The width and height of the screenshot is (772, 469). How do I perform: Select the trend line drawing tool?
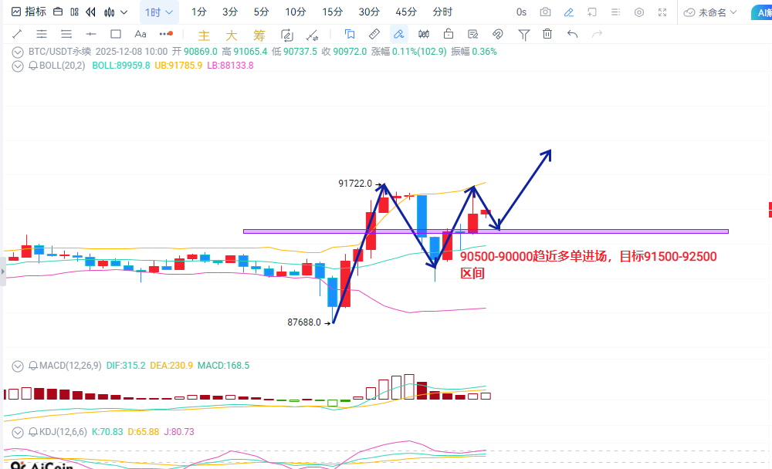[17, 34]
